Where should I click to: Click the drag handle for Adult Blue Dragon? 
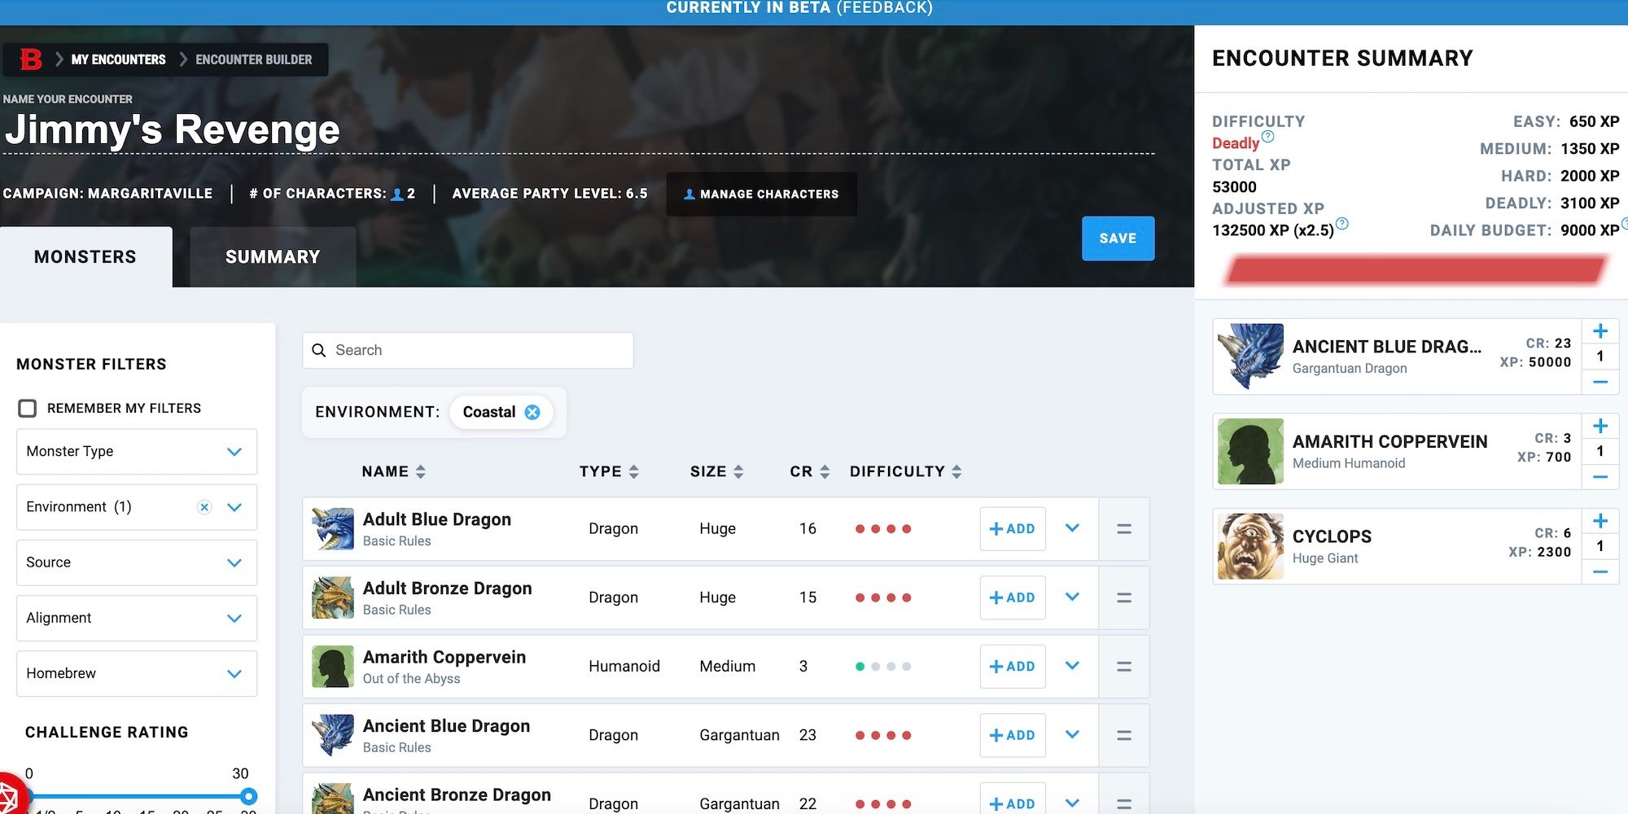(x=1123, y=529)
